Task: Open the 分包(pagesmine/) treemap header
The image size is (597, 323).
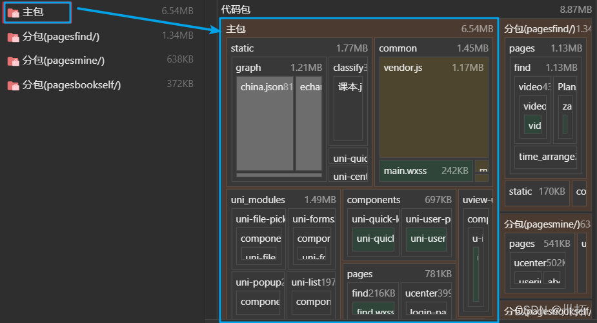Action: 547,224
